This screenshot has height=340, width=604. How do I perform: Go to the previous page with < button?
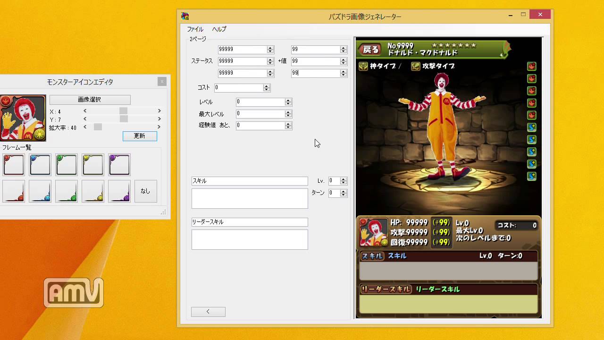click(208, 312)
